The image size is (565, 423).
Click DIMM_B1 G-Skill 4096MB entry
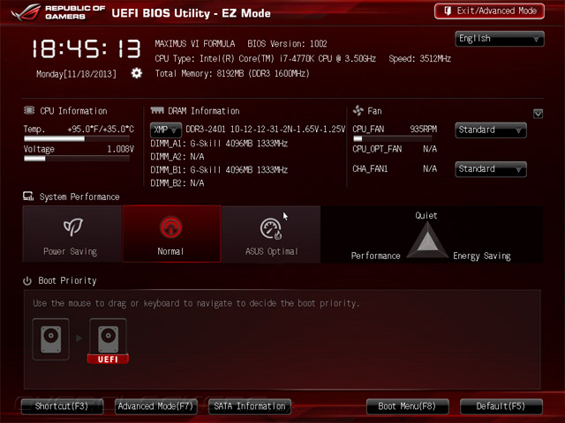(219, 170)
